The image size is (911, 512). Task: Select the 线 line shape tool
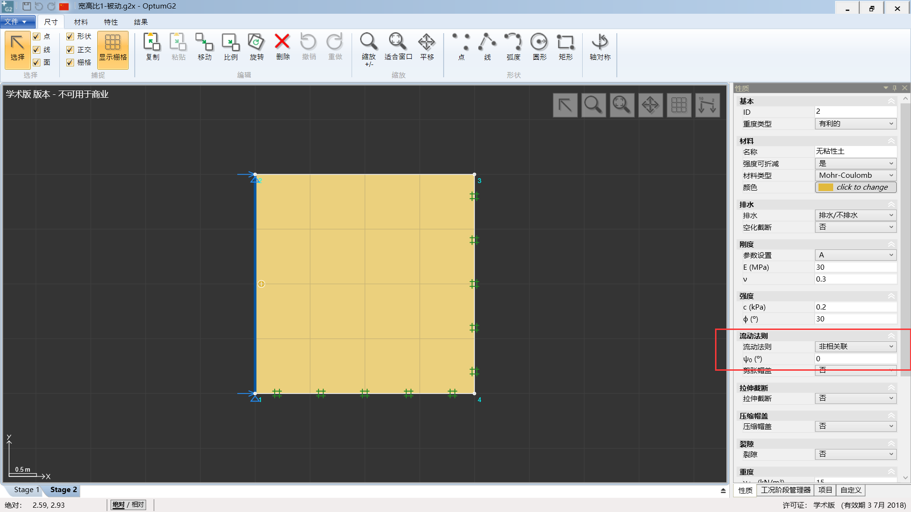coord(487,47)
